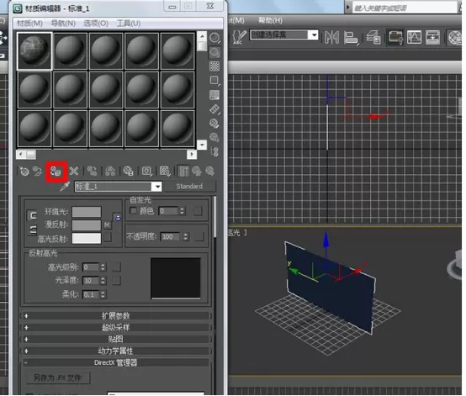Viewport: 466px width, 396px height.
Task: Click the Mirror tool in main toolbar
Action: pos(331,38)
